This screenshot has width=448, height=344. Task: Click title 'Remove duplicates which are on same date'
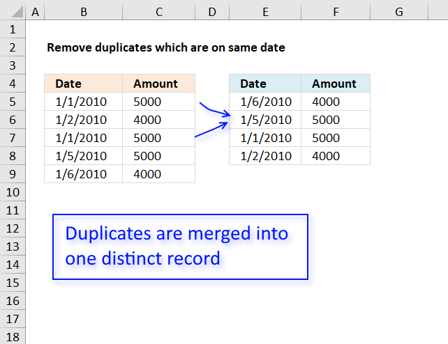(165, 47)
